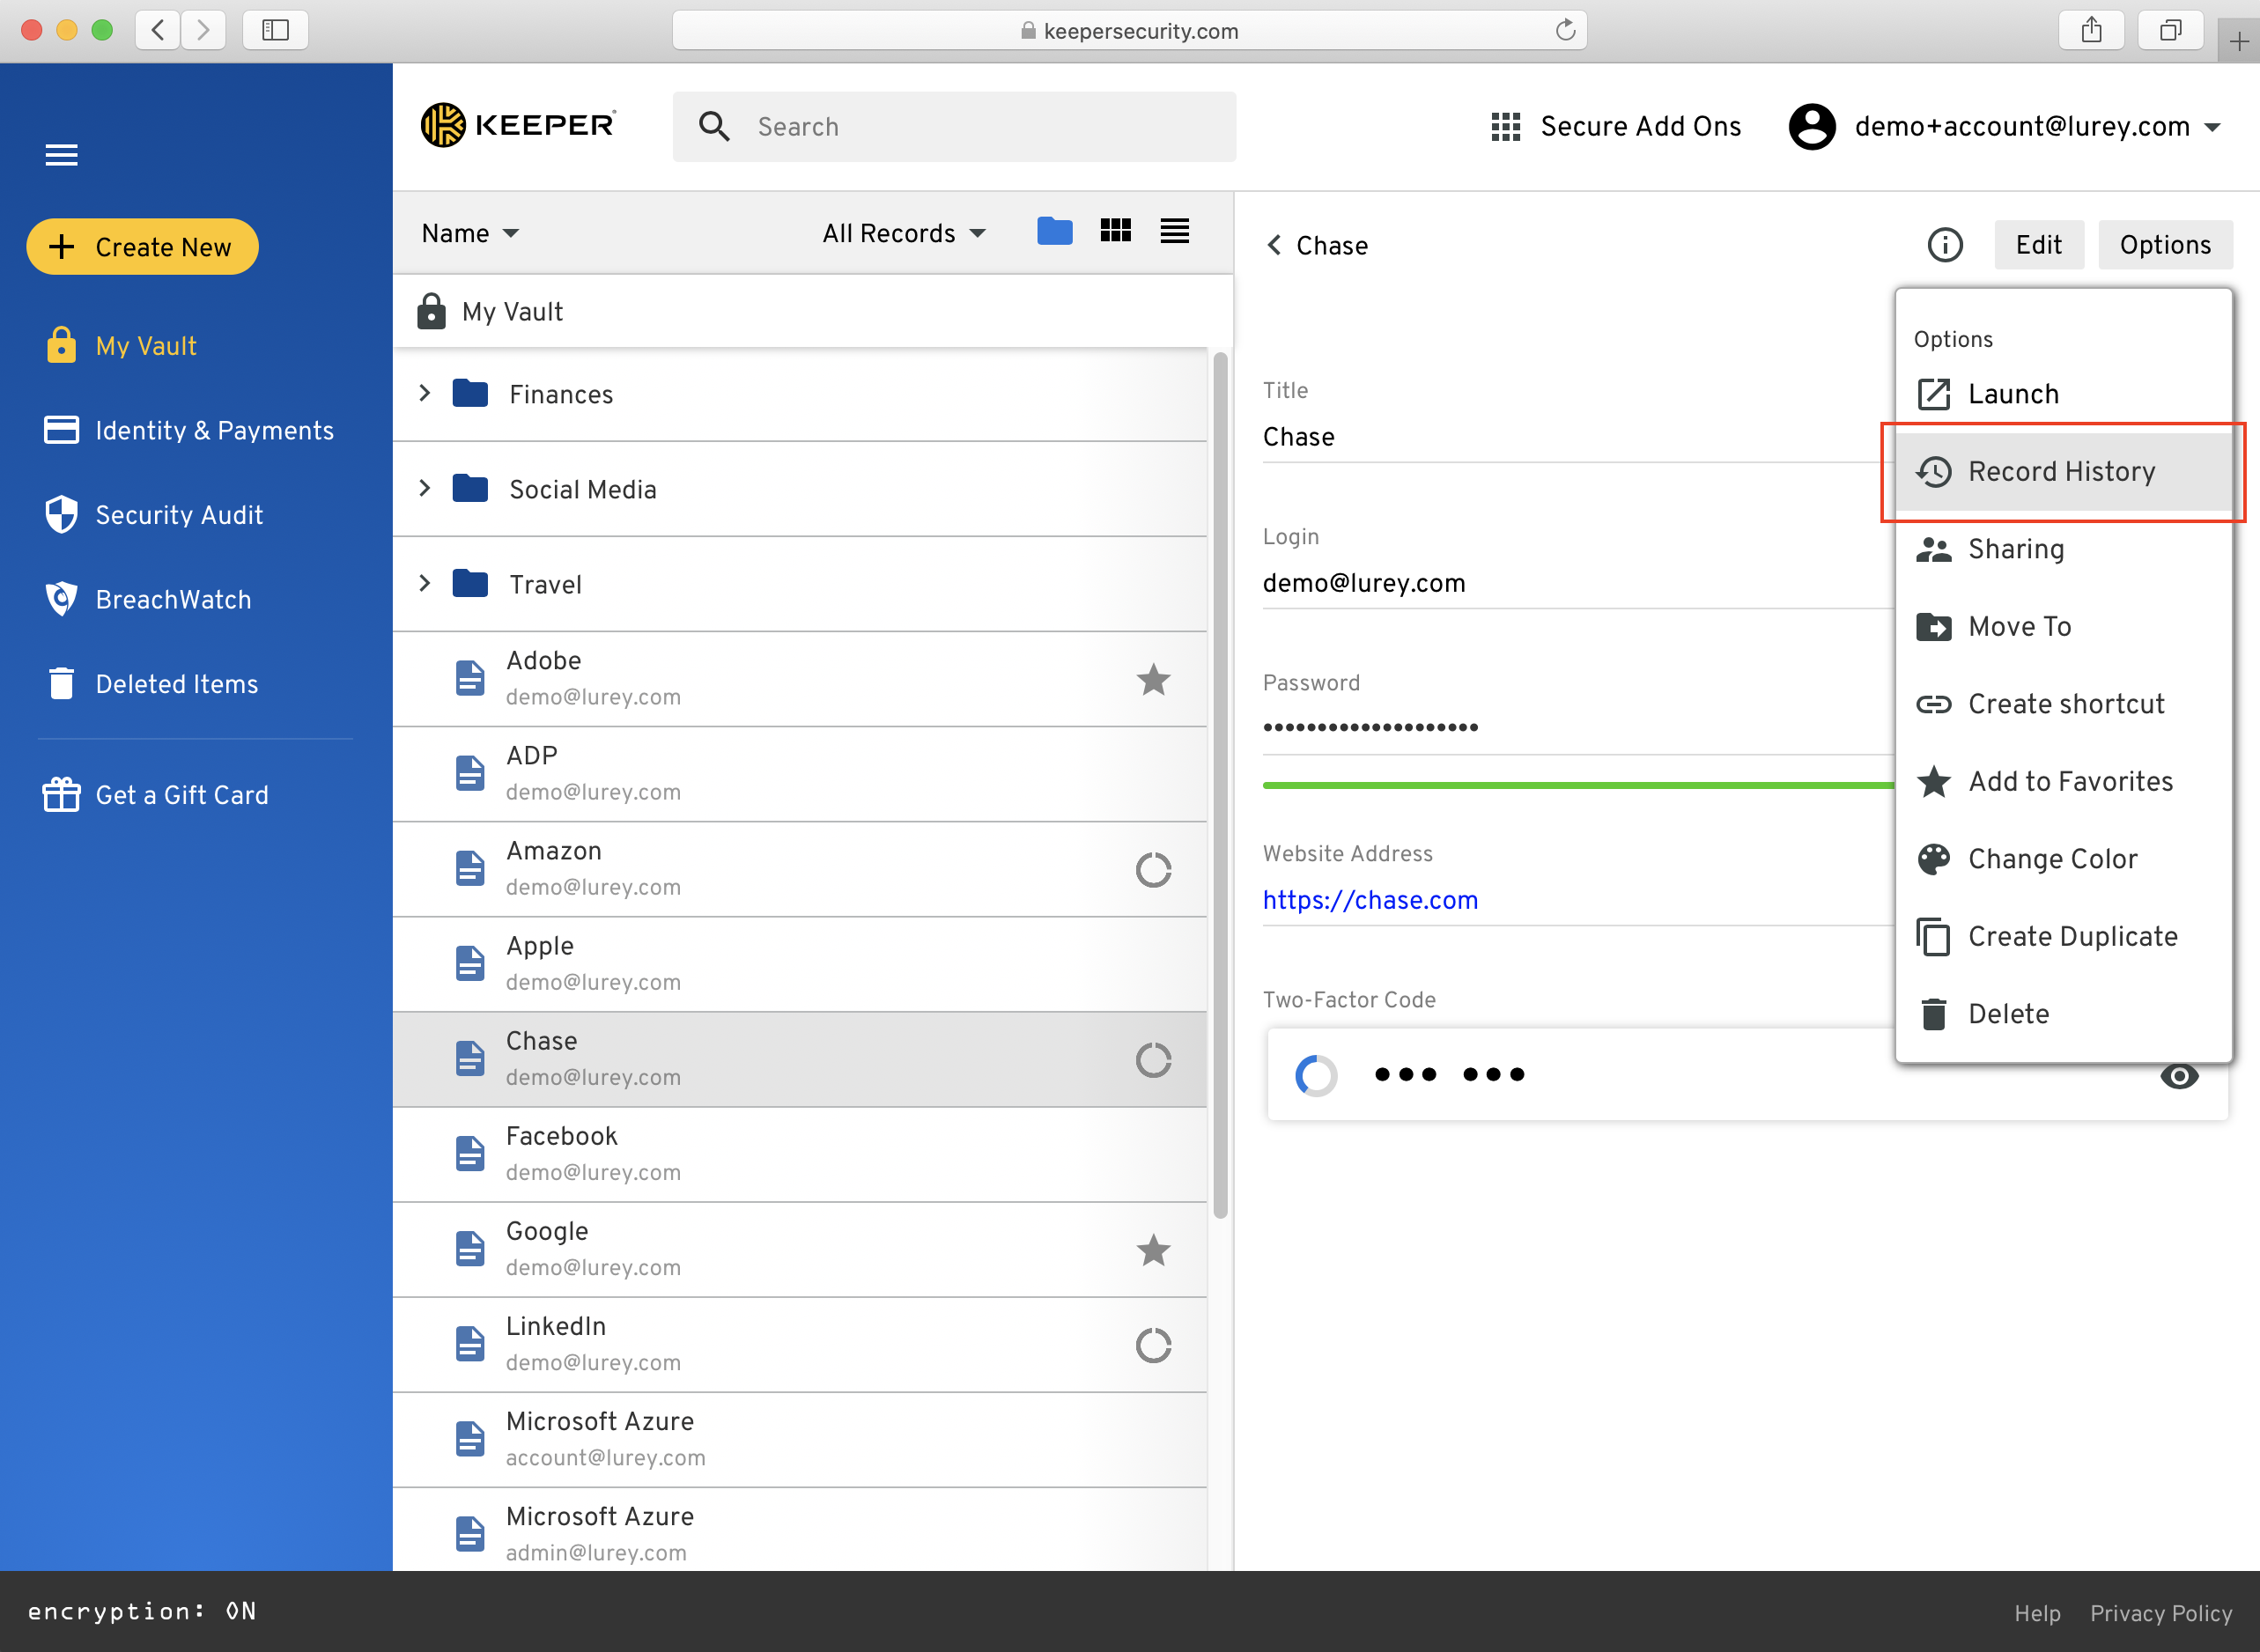Open the ADP record
2260x1652 pixels.
click(800, 773)
